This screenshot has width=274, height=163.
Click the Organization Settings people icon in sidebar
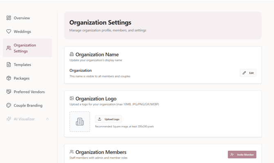pyautogui.click(x=9, y=48)
